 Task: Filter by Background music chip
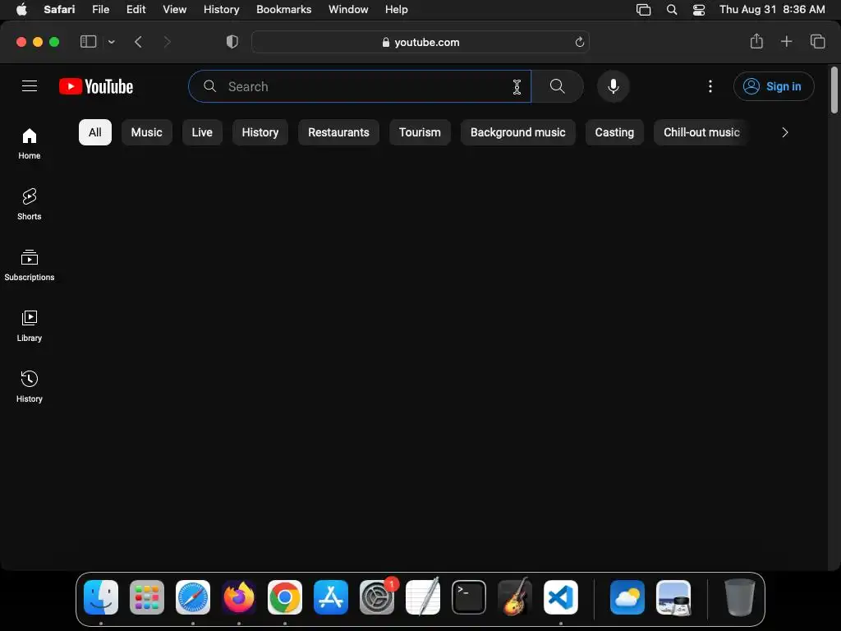[x=517, y=132]
